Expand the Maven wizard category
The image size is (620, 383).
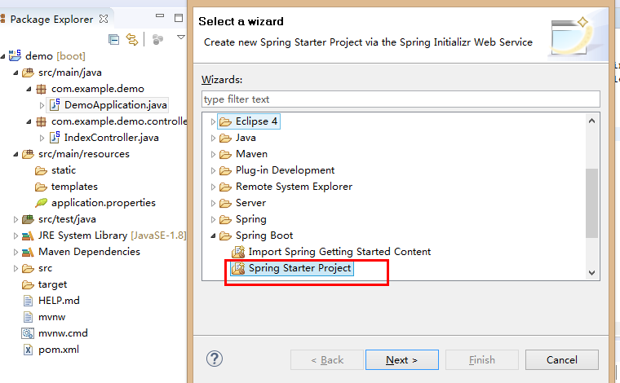214,154
